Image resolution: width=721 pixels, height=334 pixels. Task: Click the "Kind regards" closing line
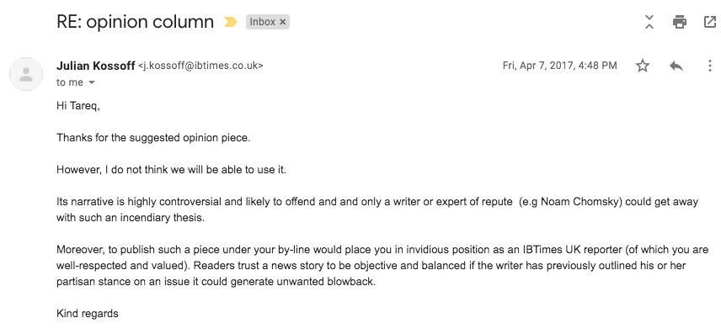[x=88, y=314]
